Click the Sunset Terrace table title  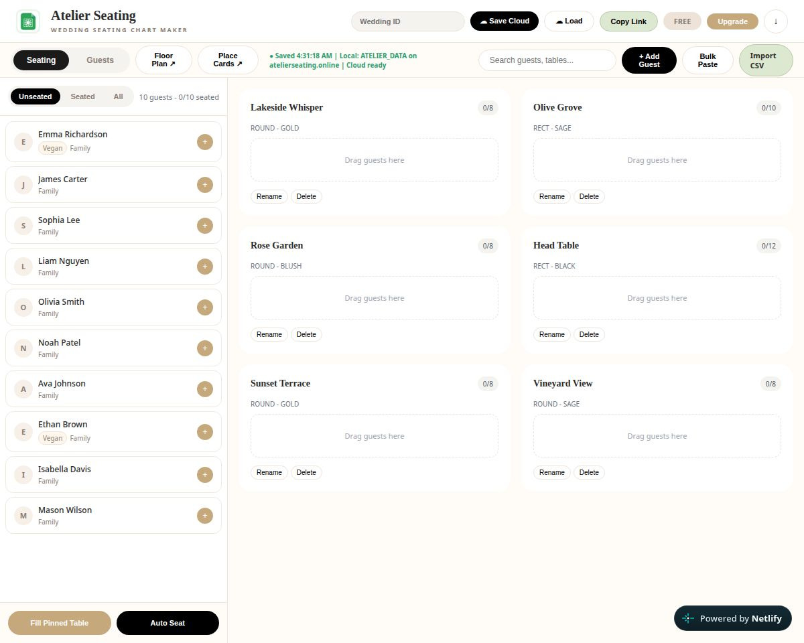click(x=280, y=383)
